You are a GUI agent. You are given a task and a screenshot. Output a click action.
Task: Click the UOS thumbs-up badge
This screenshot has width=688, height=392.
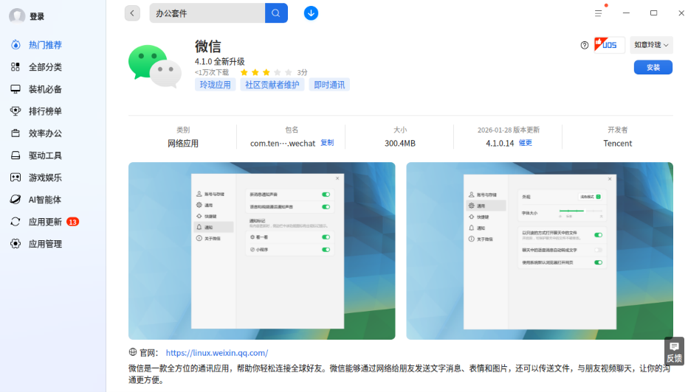(x=609, y=45)
